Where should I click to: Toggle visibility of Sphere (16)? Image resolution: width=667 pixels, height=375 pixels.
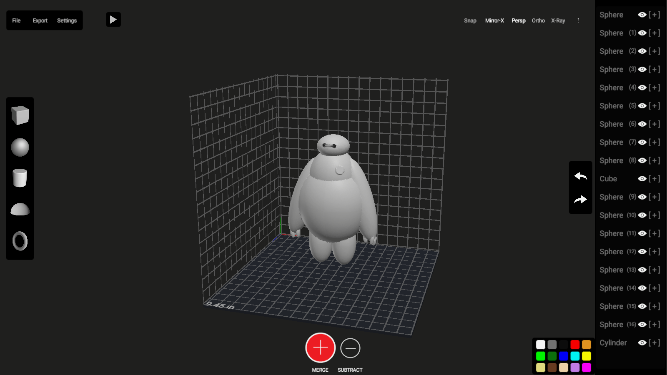click(642, 325)
